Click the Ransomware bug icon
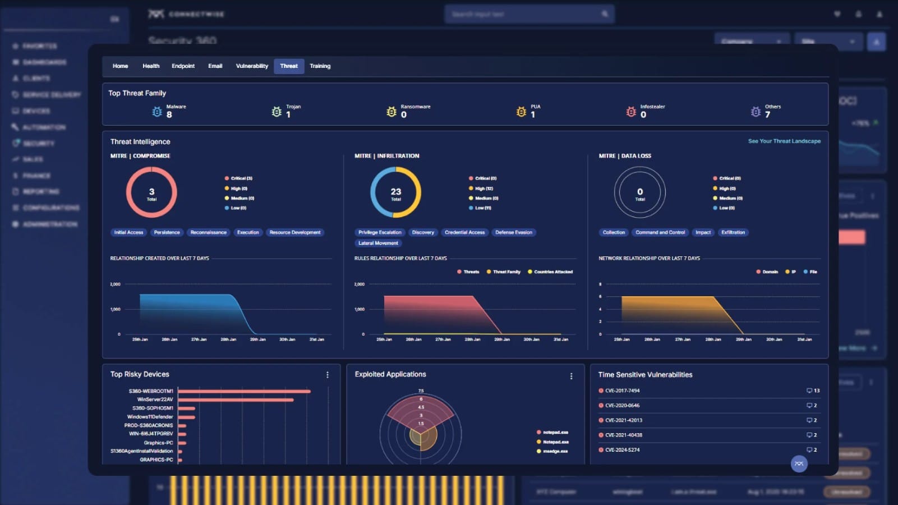898x505 pixels. pos(392,112)
